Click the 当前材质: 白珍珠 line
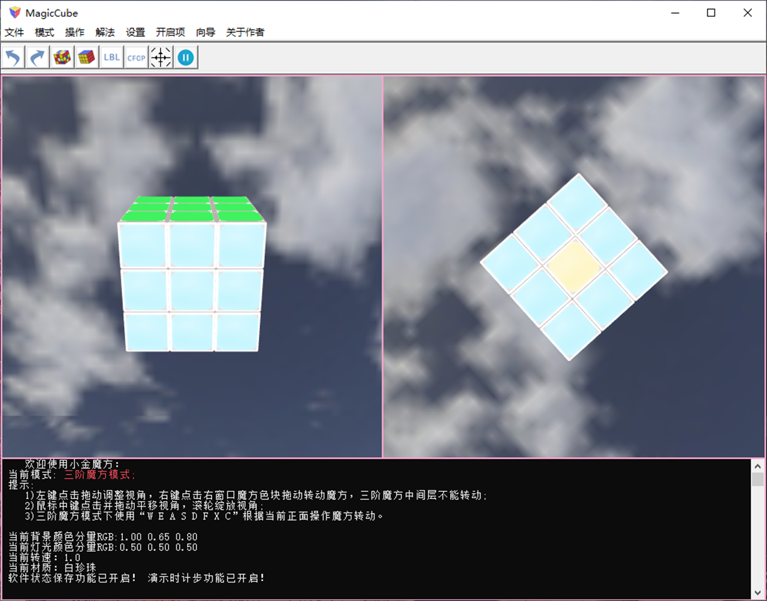The height and width of the screenshot is (601, 767). [x=52, y=567]
